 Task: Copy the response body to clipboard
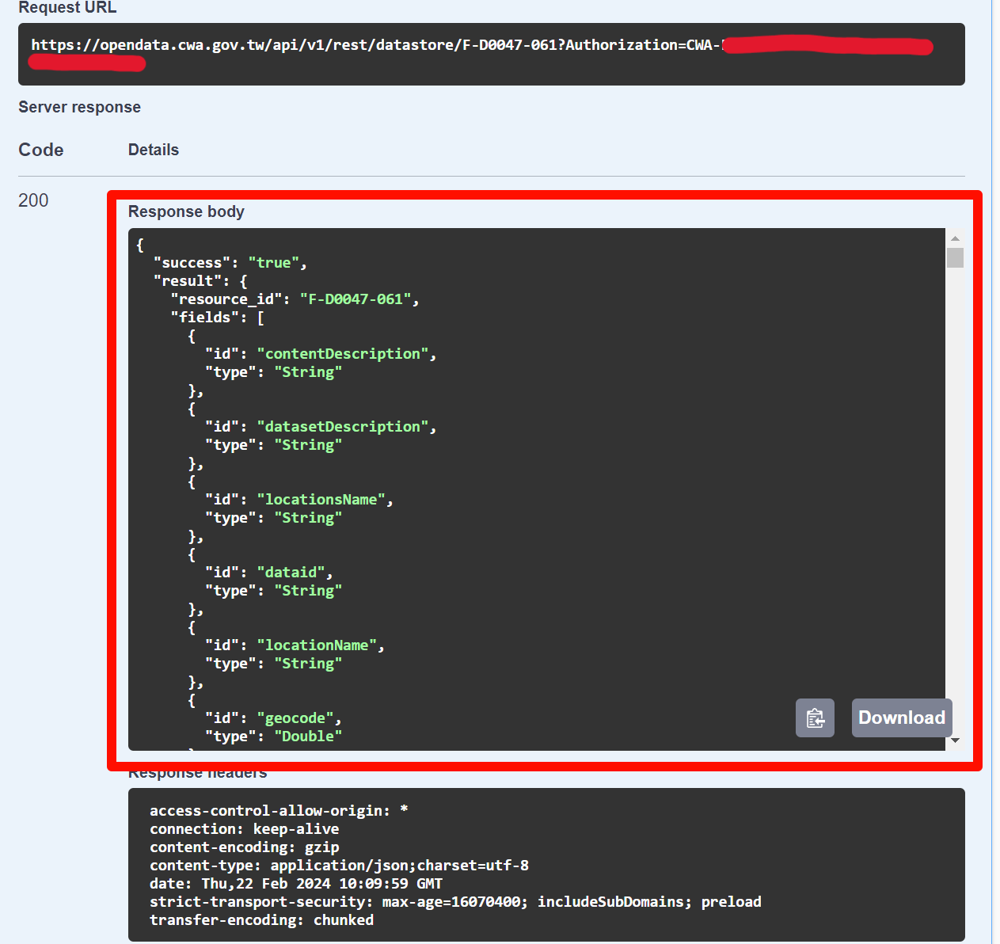[x=815, y=718]
